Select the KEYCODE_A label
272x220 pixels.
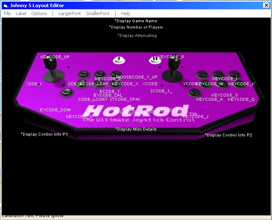(x=209, y=100)
